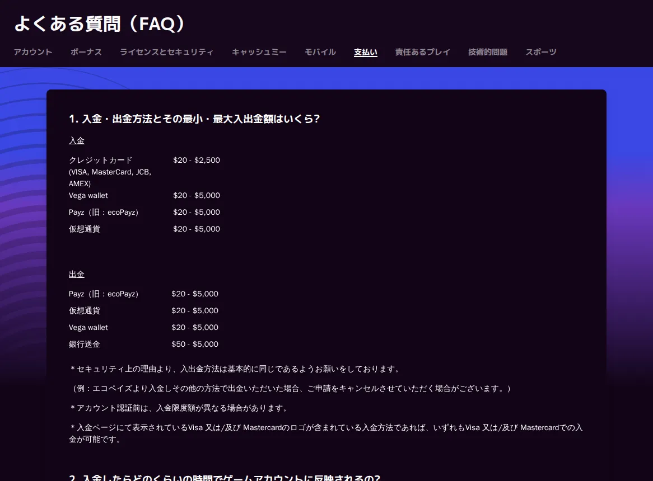Open the アカウント FAQ tab
The height and width of the screenshot is (481, 653).
33,52
